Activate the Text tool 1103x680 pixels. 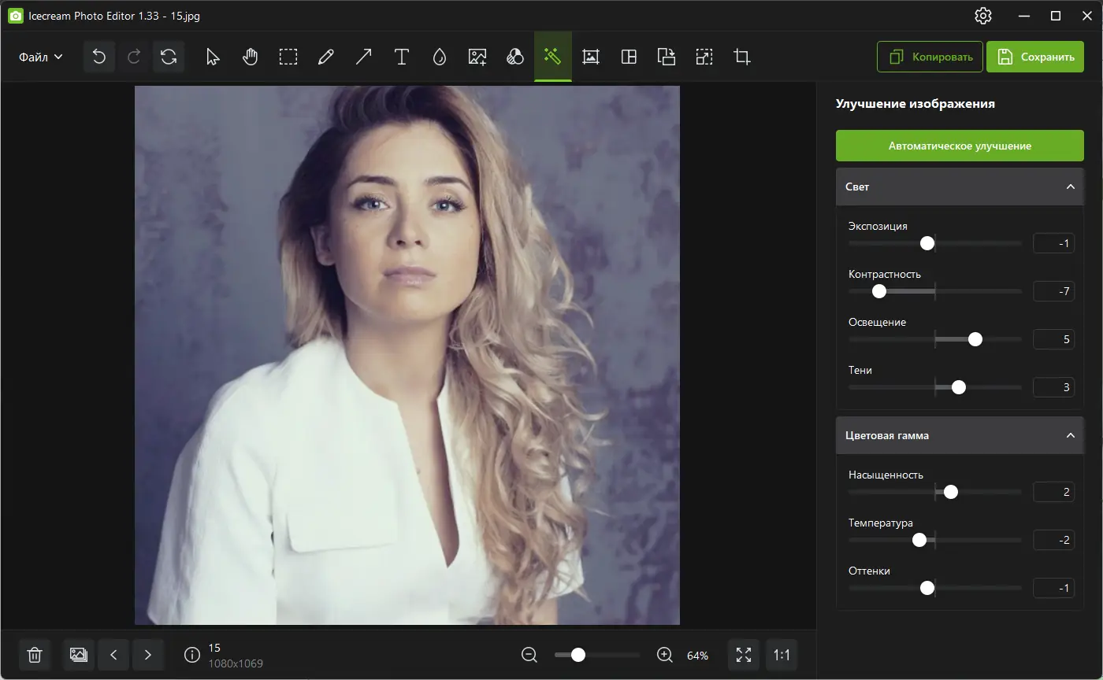pos(401,56)
